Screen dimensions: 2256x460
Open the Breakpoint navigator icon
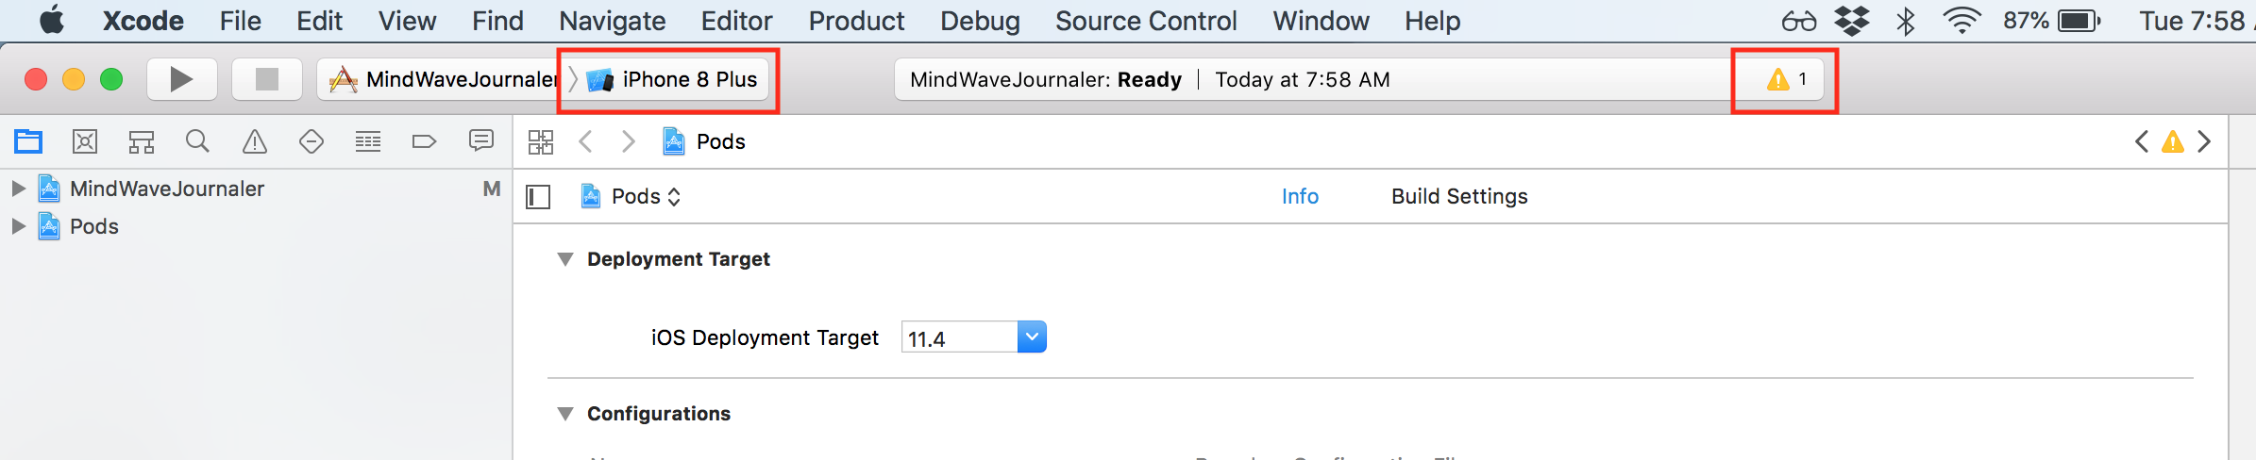tap(425, 141)
